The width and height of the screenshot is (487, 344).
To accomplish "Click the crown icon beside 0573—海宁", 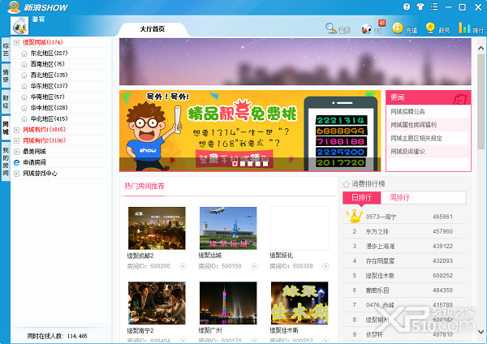I will click(x=354, y=216).
